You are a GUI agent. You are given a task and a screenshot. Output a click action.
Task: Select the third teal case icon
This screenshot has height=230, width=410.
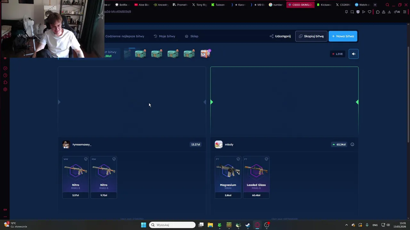click(x=173, y=54)
